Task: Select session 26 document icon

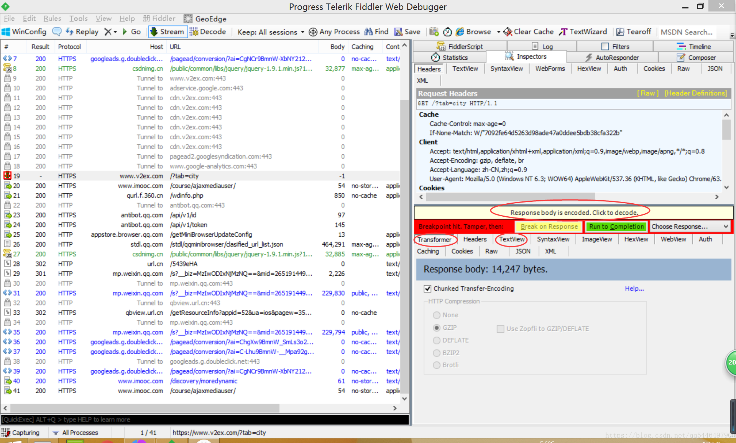Action: click(7, 244)
